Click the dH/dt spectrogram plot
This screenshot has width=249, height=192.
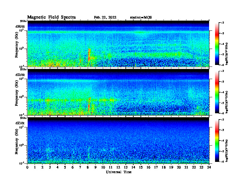point(118,44)
